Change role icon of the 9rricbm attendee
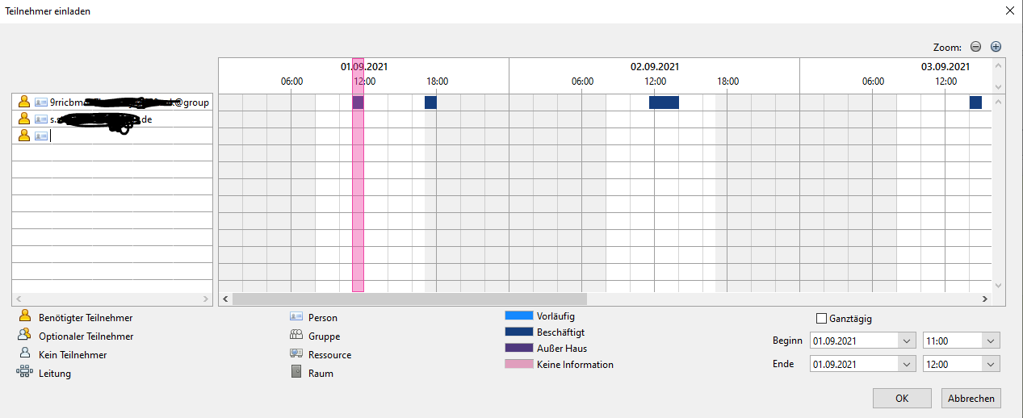Image resolution: width=1023 pixels, height=418 pixels. [x=24, y=102]
